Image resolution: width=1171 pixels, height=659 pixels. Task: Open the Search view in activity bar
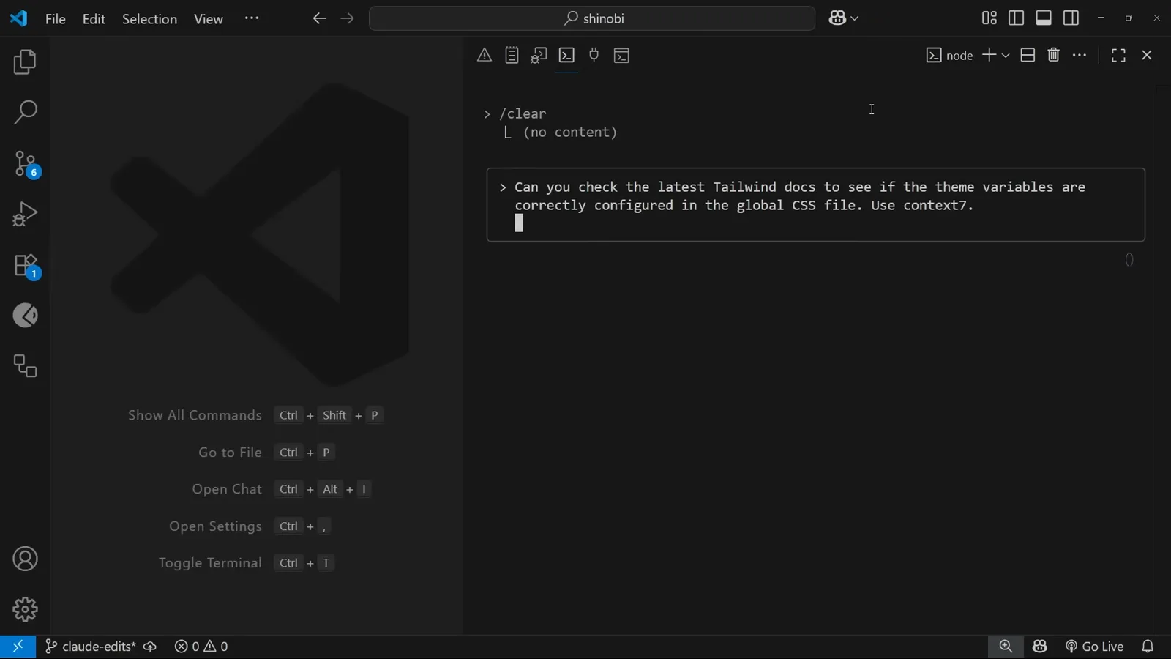pos(25,113)
